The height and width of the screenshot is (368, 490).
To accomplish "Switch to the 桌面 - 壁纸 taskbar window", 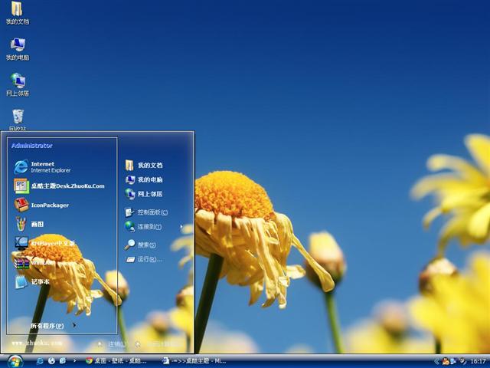I will click(117, 360).
